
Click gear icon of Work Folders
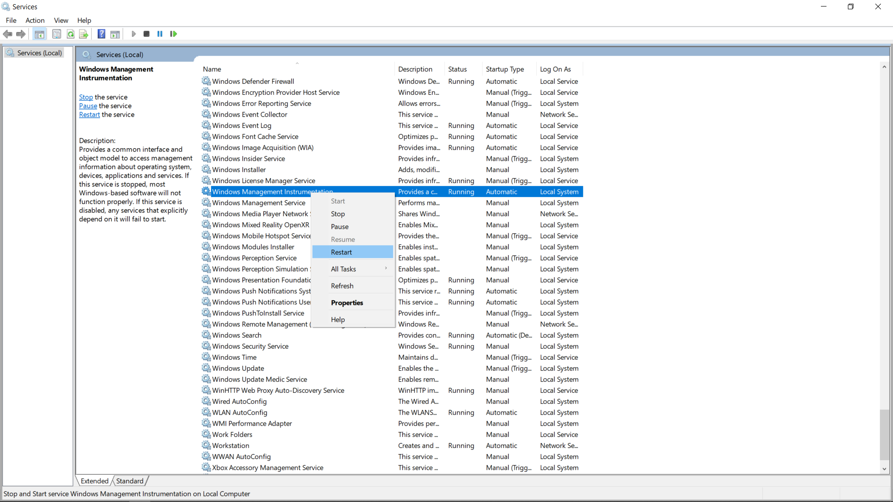tap(206, 434)
